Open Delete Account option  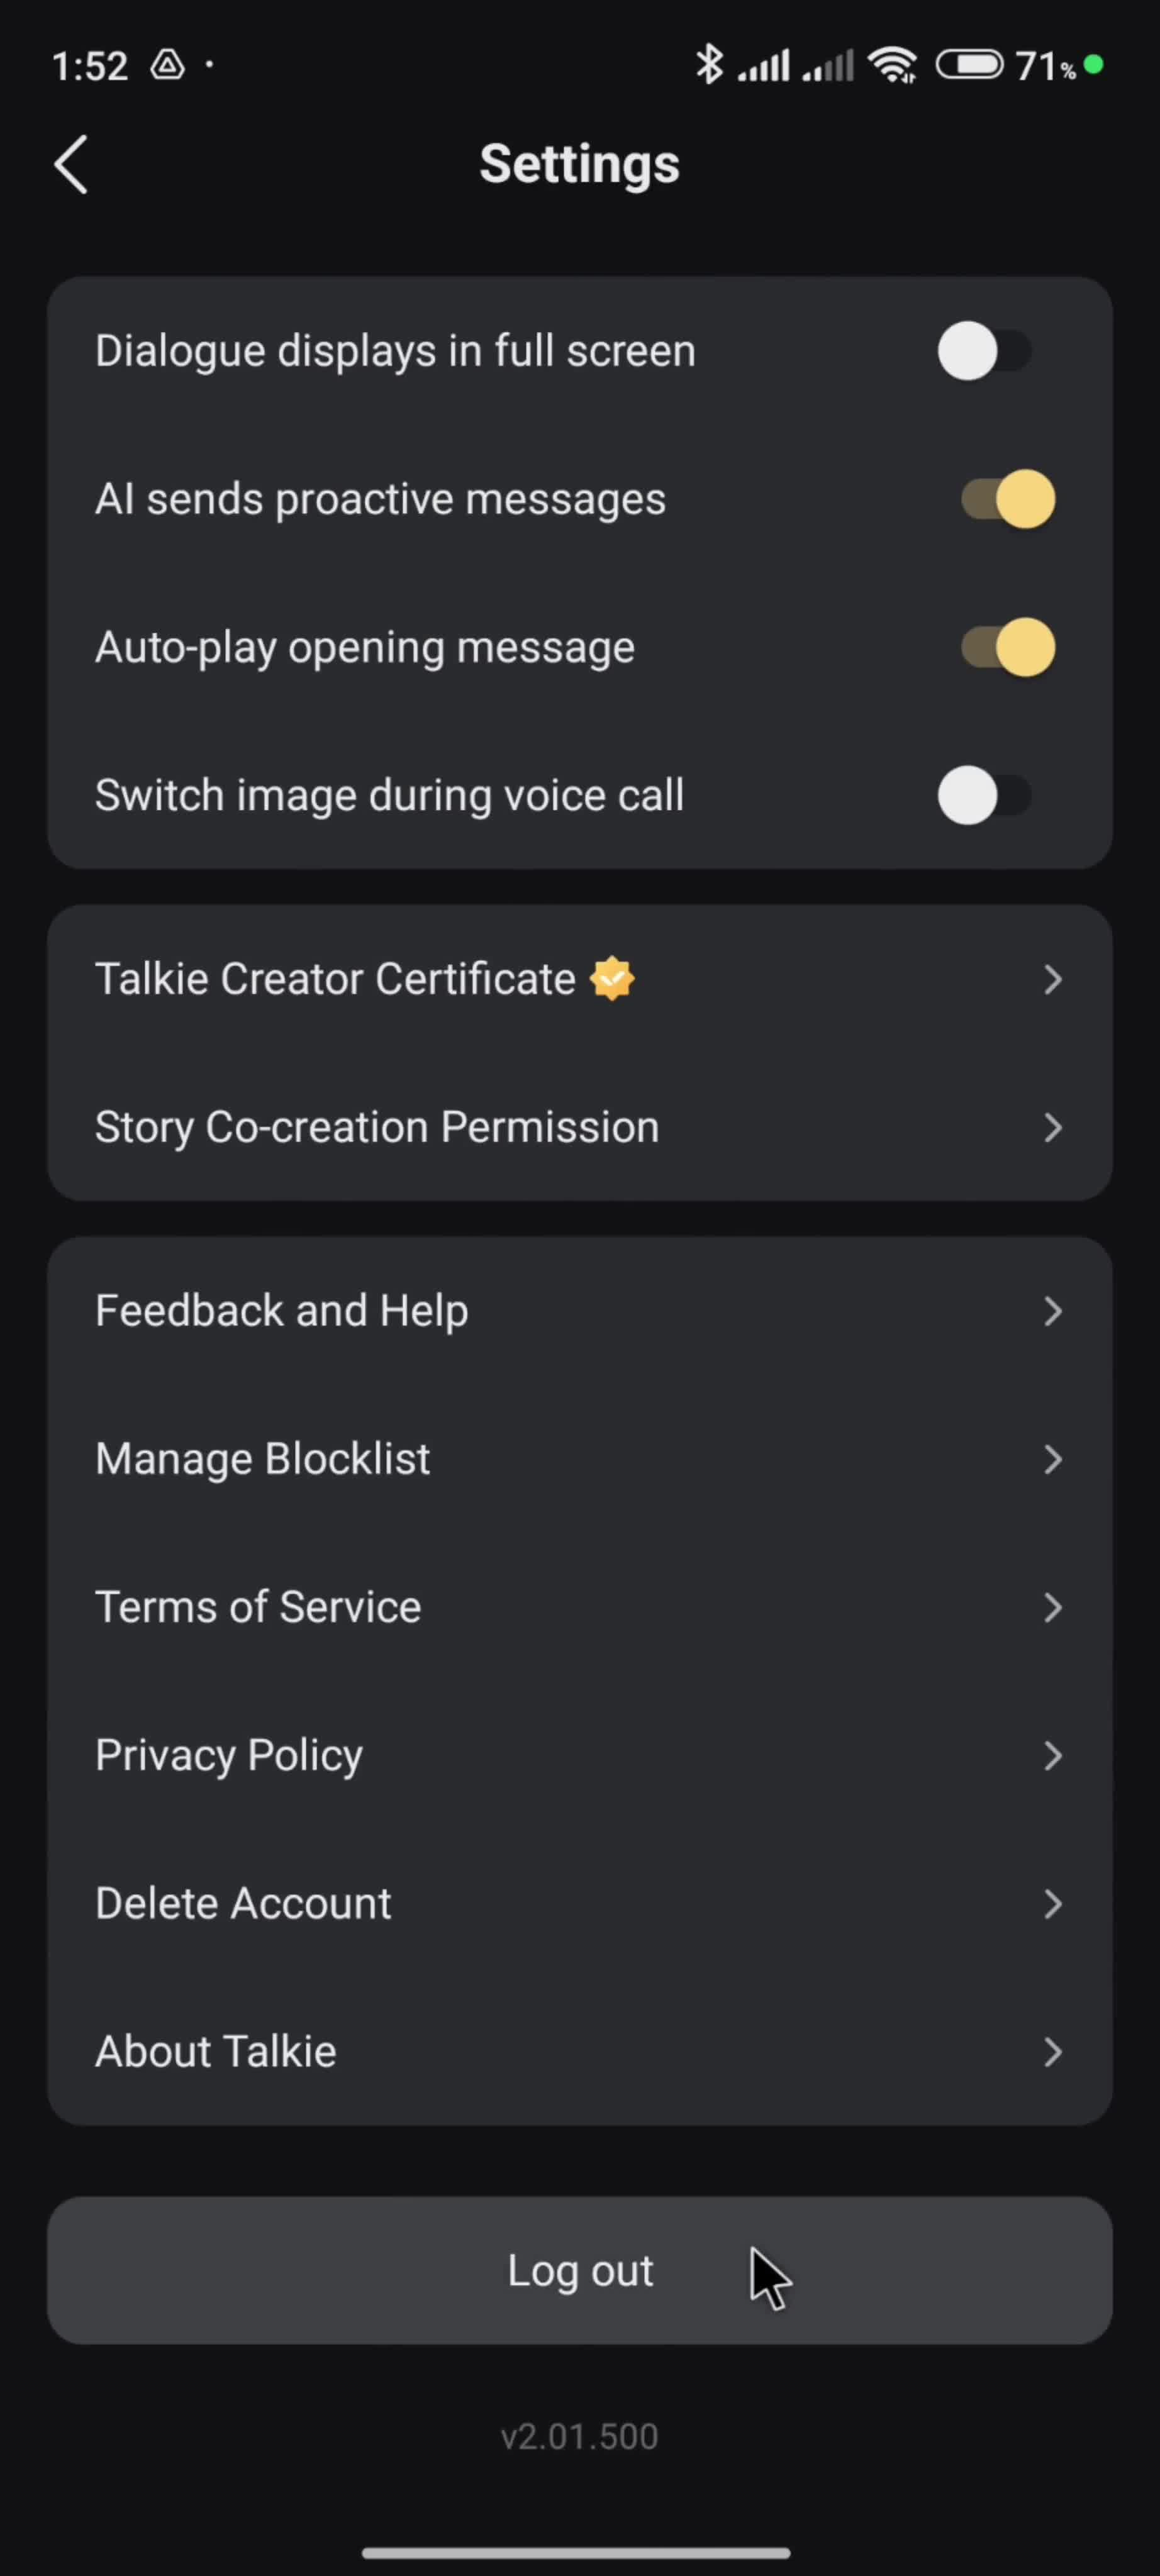[580, 1903]
